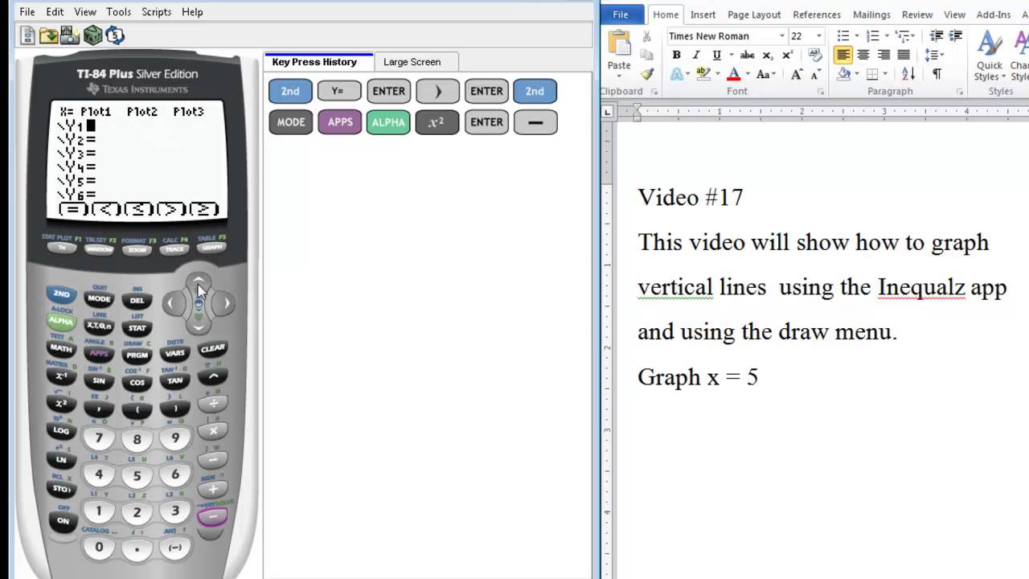Click the calculator's number 5 key
Screen dimensions: 1029x579
[x=137, y=476]
